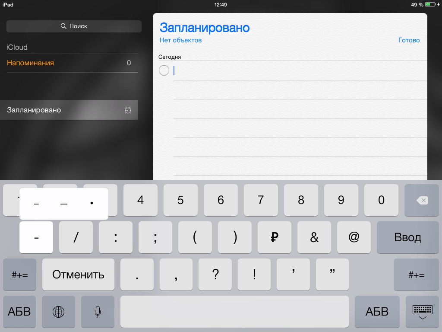
Task: Activate microphone dictation key
Action: tap(98, 311)
